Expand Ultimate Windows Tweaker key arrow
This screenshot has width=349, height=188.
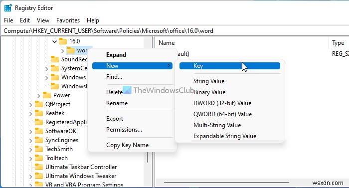click(x=30, y=176)
